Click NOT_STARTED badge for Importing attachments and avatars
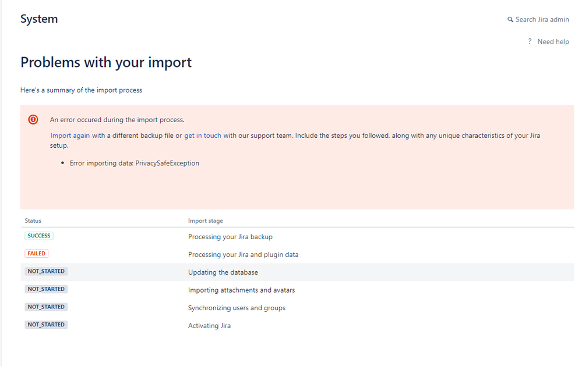This screenshot has width=582, height=366. [46, 289]
